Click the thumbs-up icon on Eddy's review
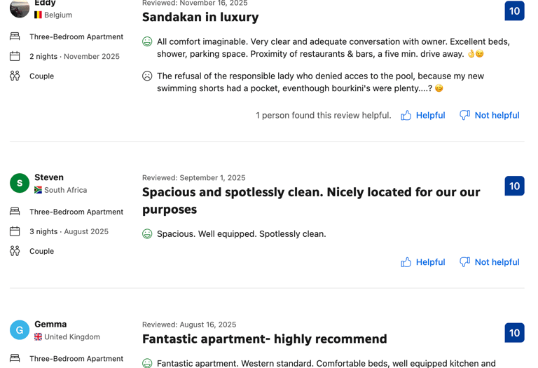538x368 pixels. pos(406,115)
